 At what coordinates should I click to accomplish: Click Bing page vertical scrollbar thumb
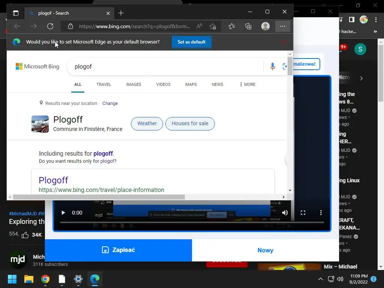(x=290, y=66)
